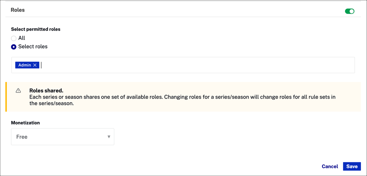Viewport: 367px width, 176px height.
Task: Click the "Select permitted roles" label
Action: coord(36,30)
